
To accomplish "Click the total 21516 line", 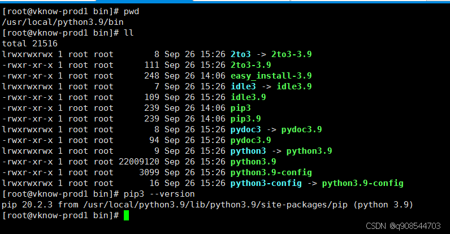I will (29, 44).
